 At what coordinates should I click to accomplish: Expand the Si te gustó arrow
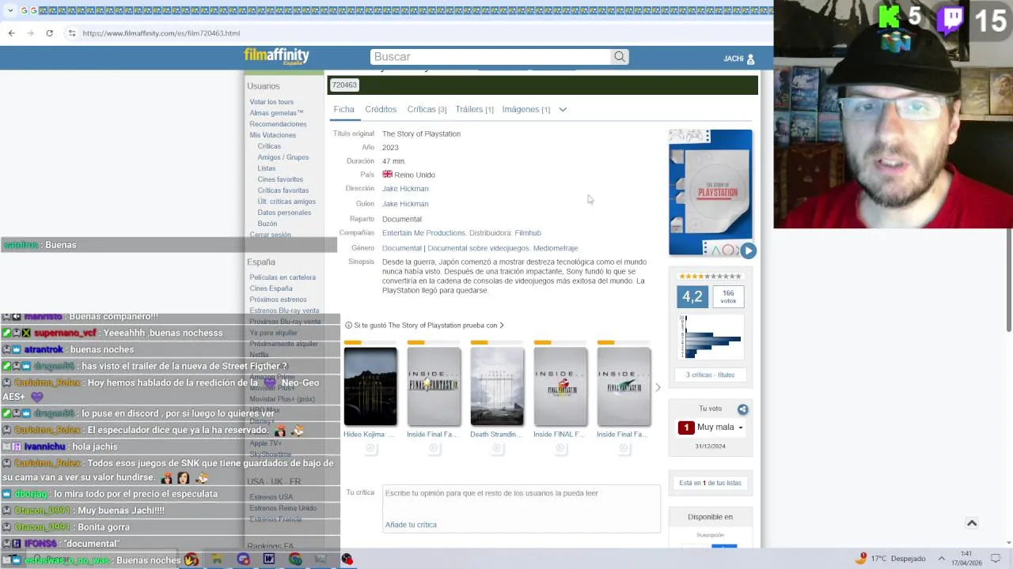[502, 326]
